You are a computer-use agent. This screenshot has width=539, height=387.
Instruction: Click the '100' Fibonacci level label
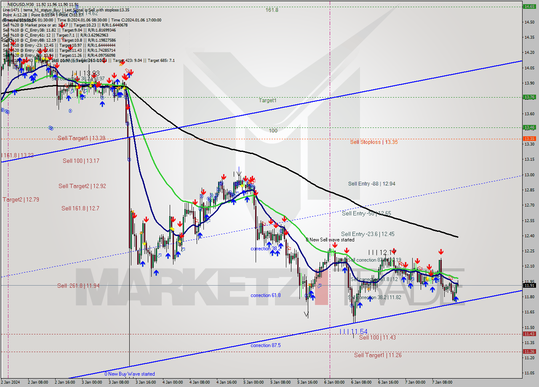click(x=273, y=131)
